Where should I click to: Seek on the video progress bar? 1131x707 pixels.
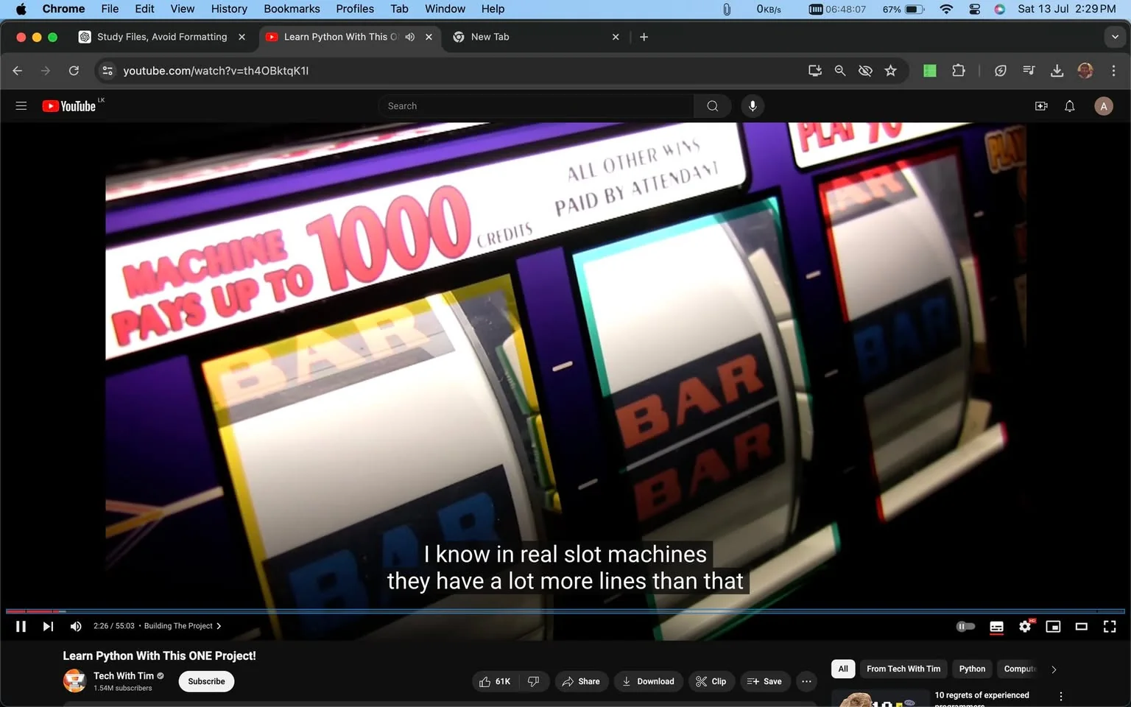tap(565, 611)
